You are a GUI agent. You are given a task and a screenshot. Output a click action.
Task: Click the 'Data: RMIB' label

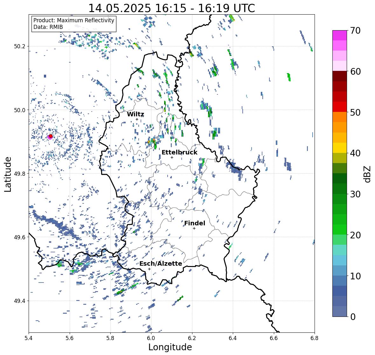(48, 27)
